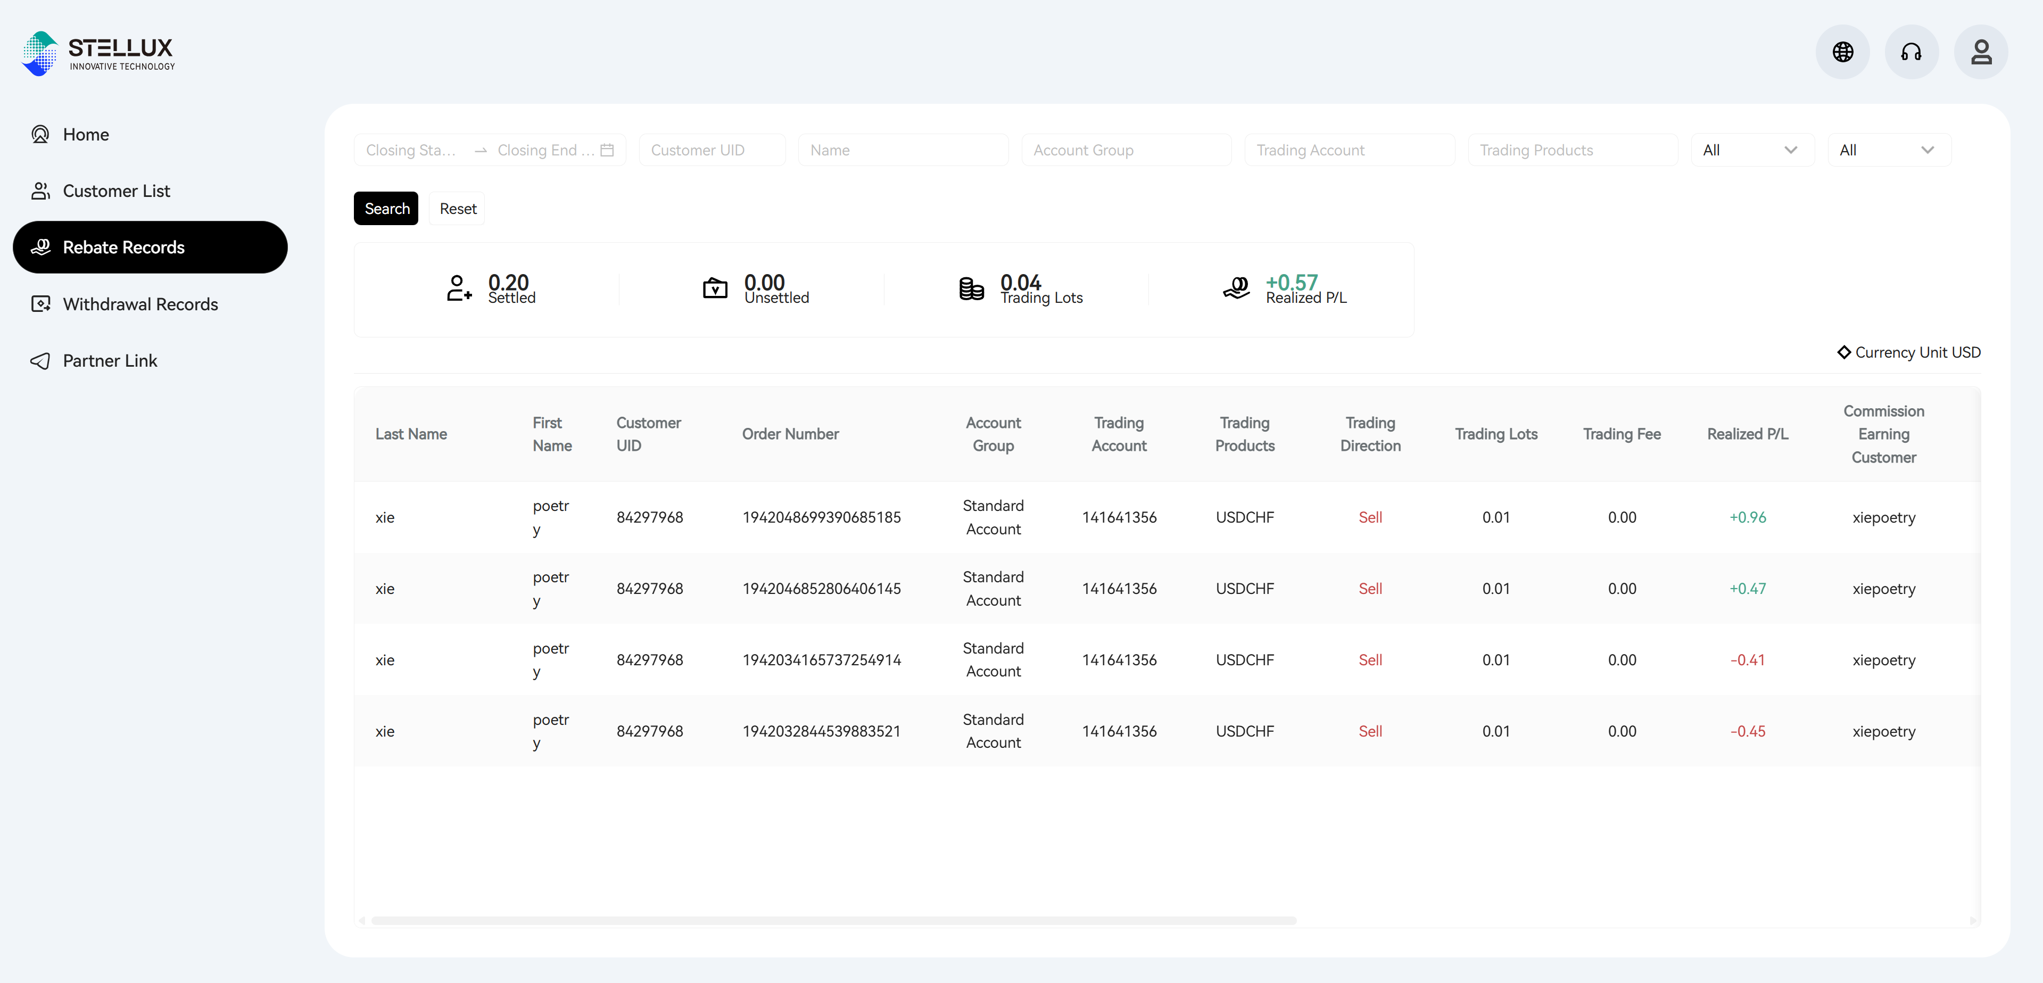Click order number 1942048699390685185
2043x983 pixels.
[821, 517]
